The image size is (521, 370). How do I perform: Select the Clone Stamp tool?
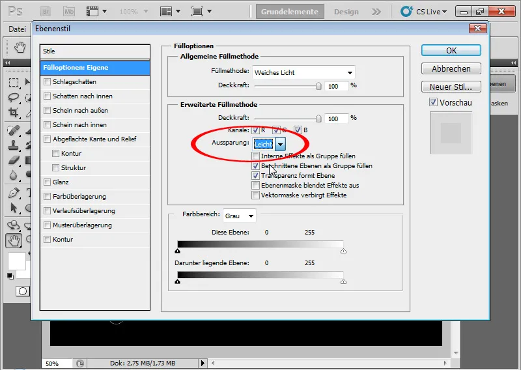14,145
